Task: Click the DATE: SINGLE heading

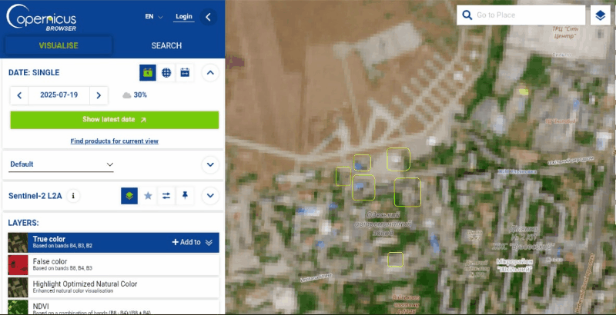Action: 34,72
